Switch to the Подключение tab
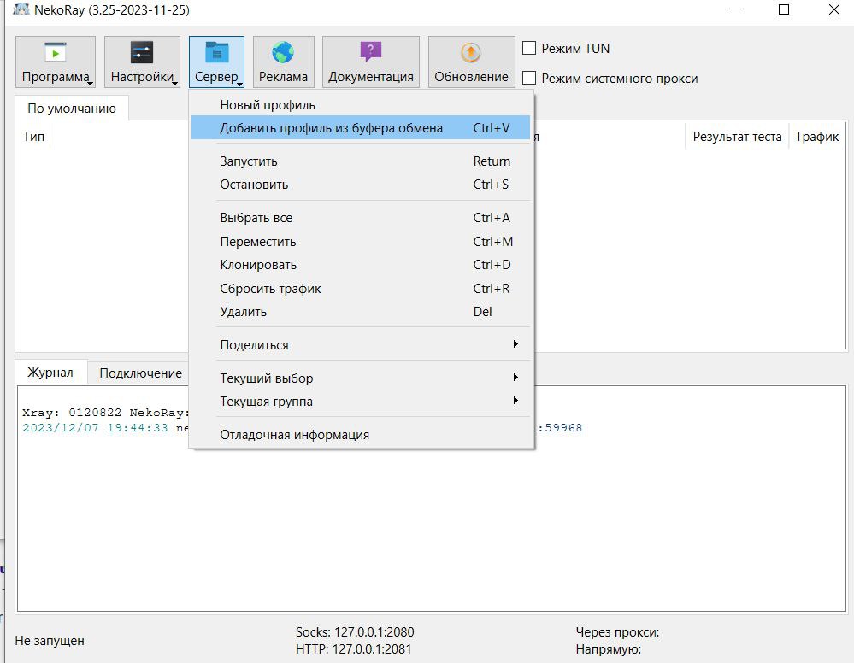 140,373
